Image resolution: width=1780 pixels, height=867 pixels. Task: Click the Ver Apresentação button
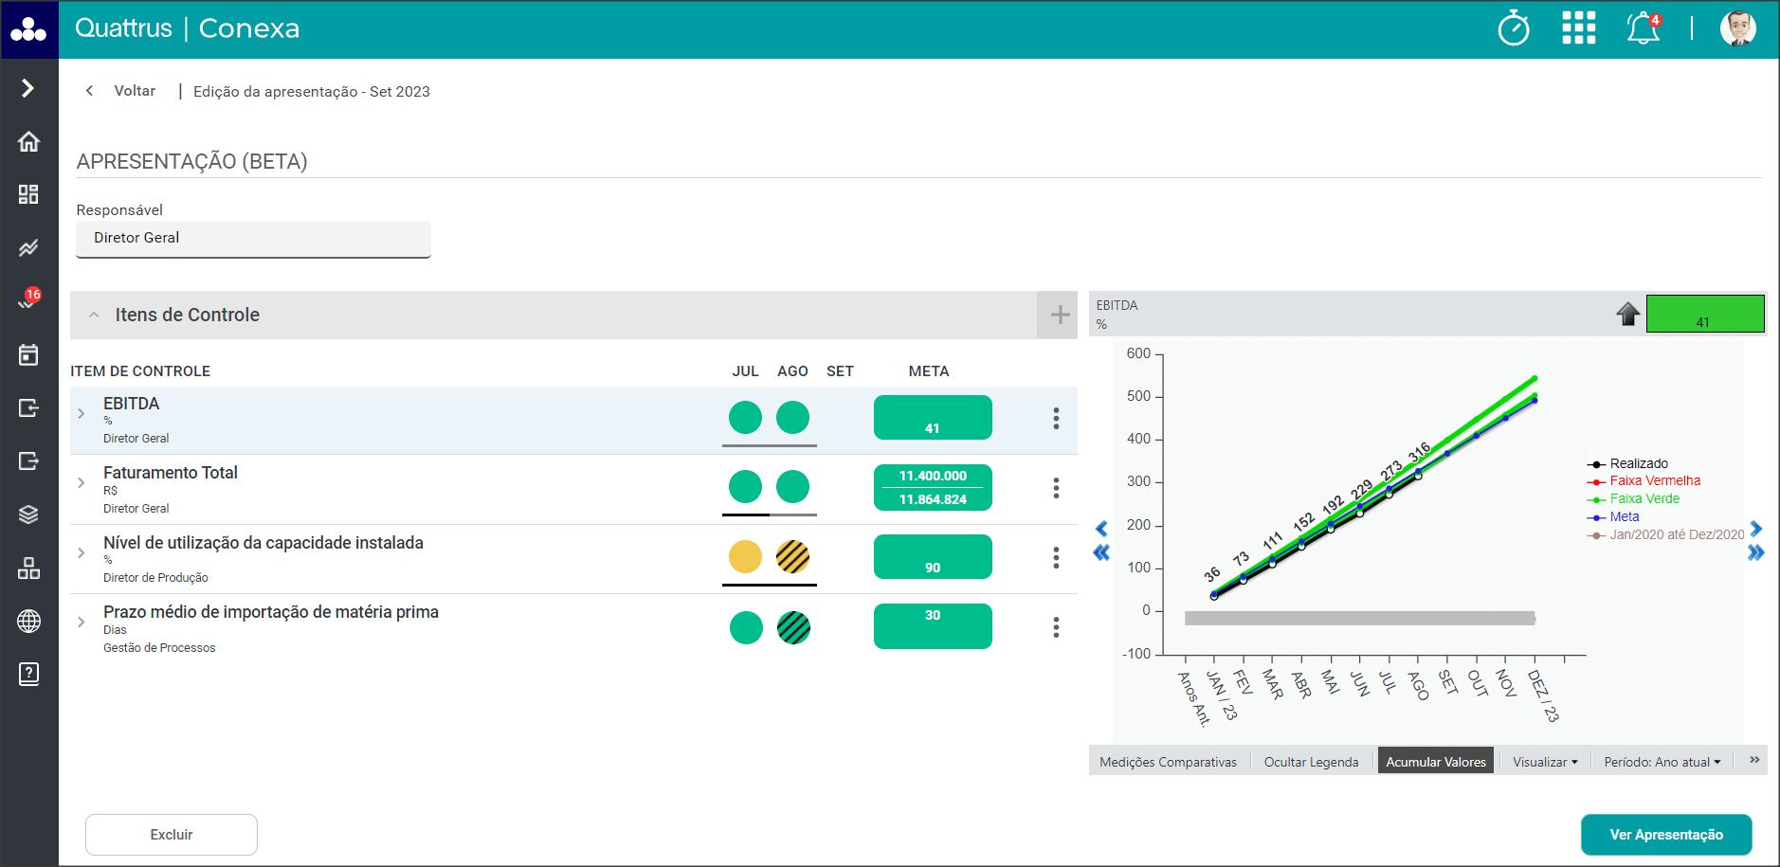tap(1665, 835)
